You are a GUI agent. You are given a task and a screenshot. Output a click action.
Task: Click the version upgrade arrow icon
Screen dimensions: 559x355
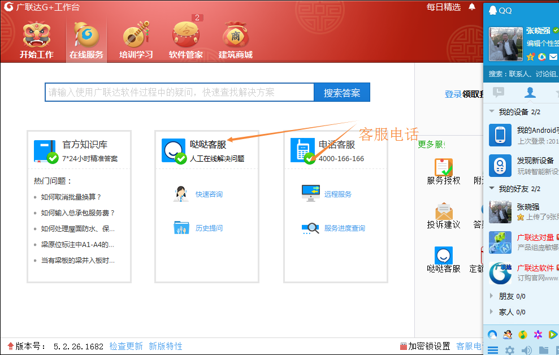10,346
